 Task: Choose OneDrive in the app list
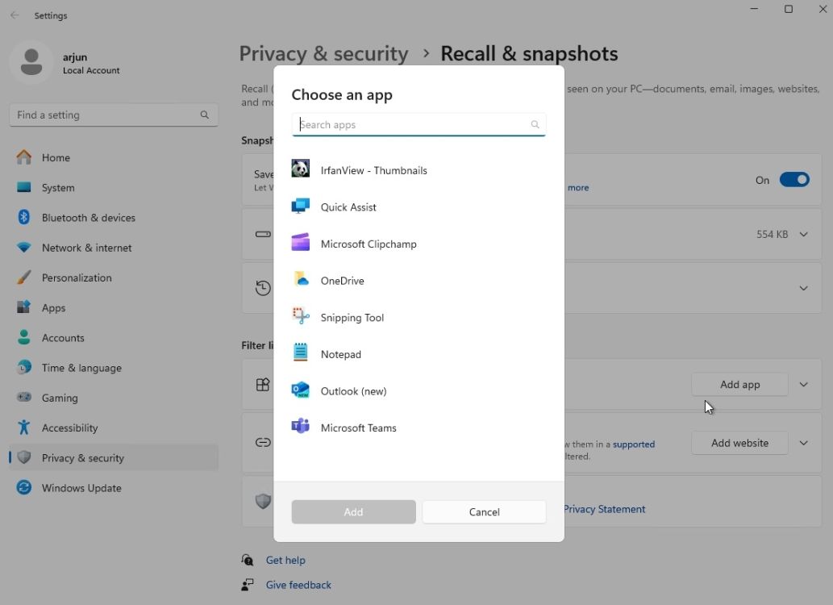click(x=419, y=280)
